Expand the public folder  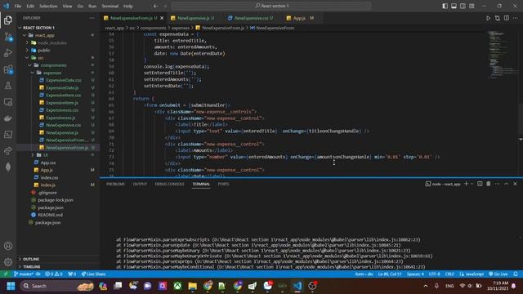click(x=27, y=51)
